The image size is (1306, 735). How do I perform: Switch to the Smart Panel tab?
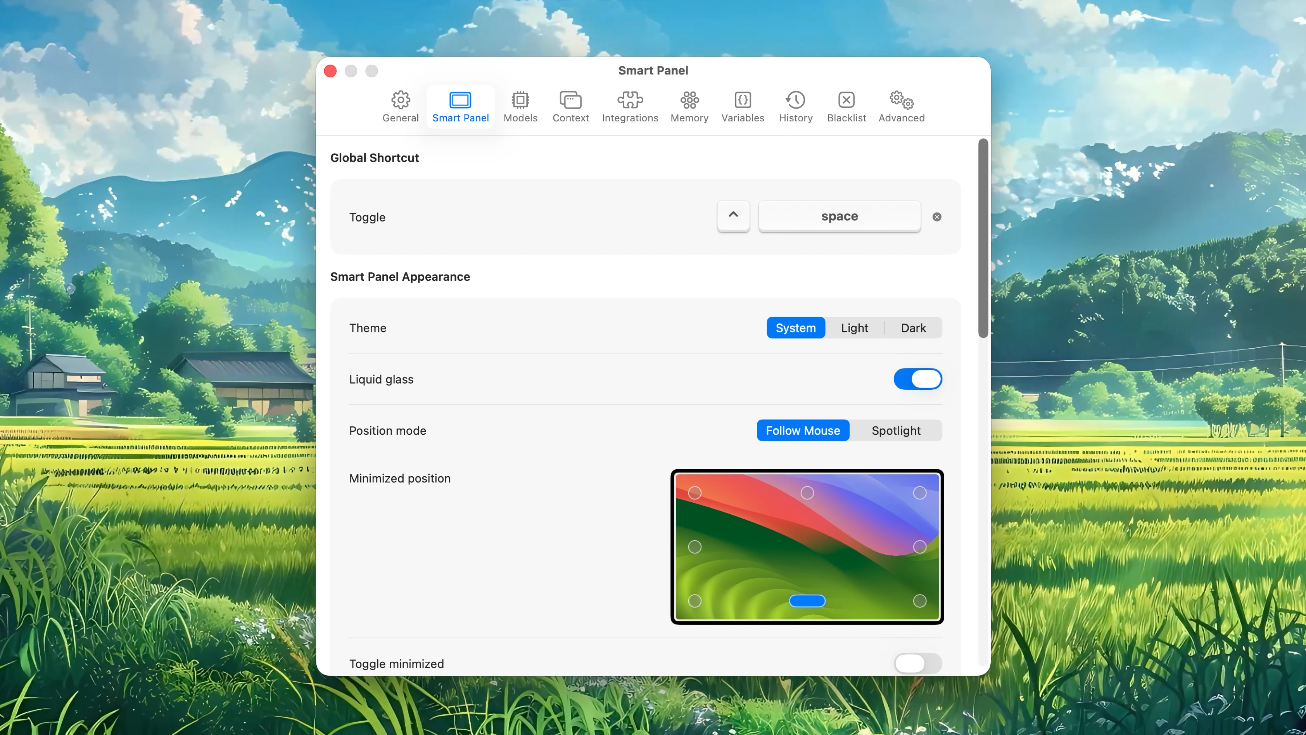point(460,107)
